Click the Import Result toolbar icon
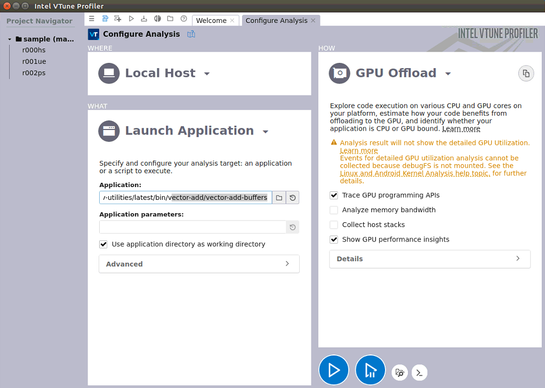This screenshot has width=545, height=388. [x=144, y=19]
